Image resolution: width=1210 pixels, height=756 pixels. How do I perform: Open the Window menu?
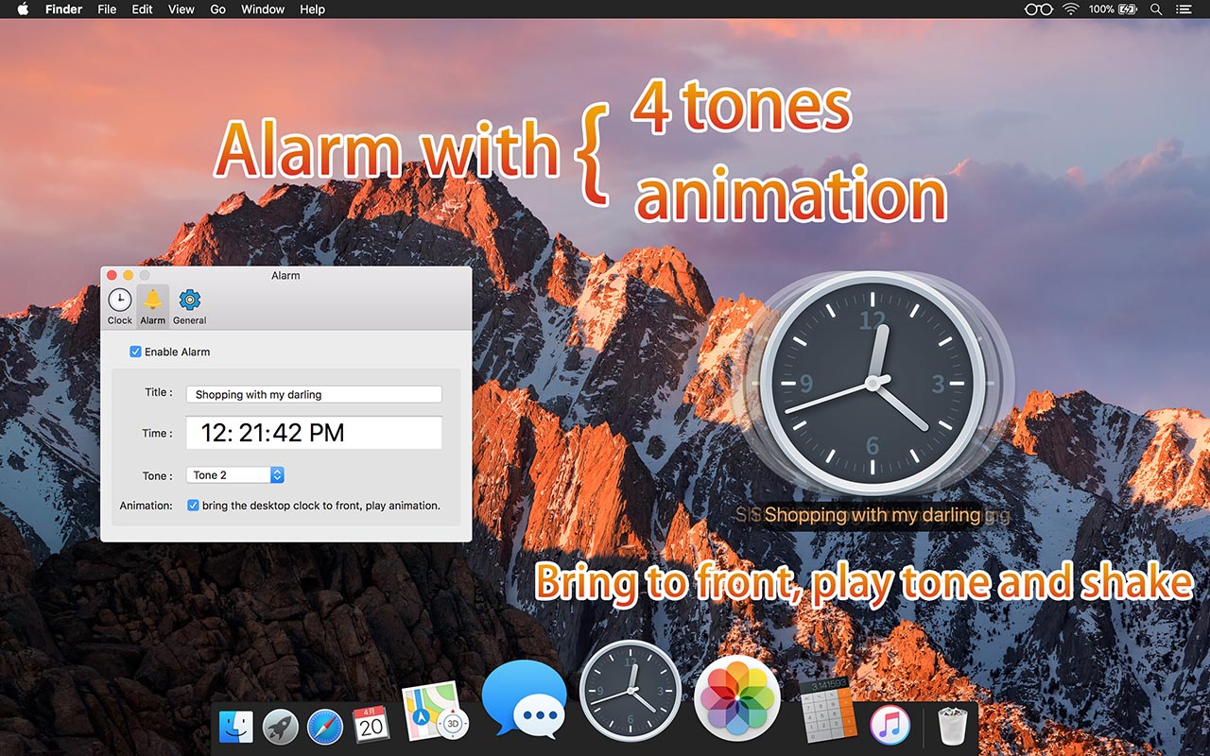(263, 9)
